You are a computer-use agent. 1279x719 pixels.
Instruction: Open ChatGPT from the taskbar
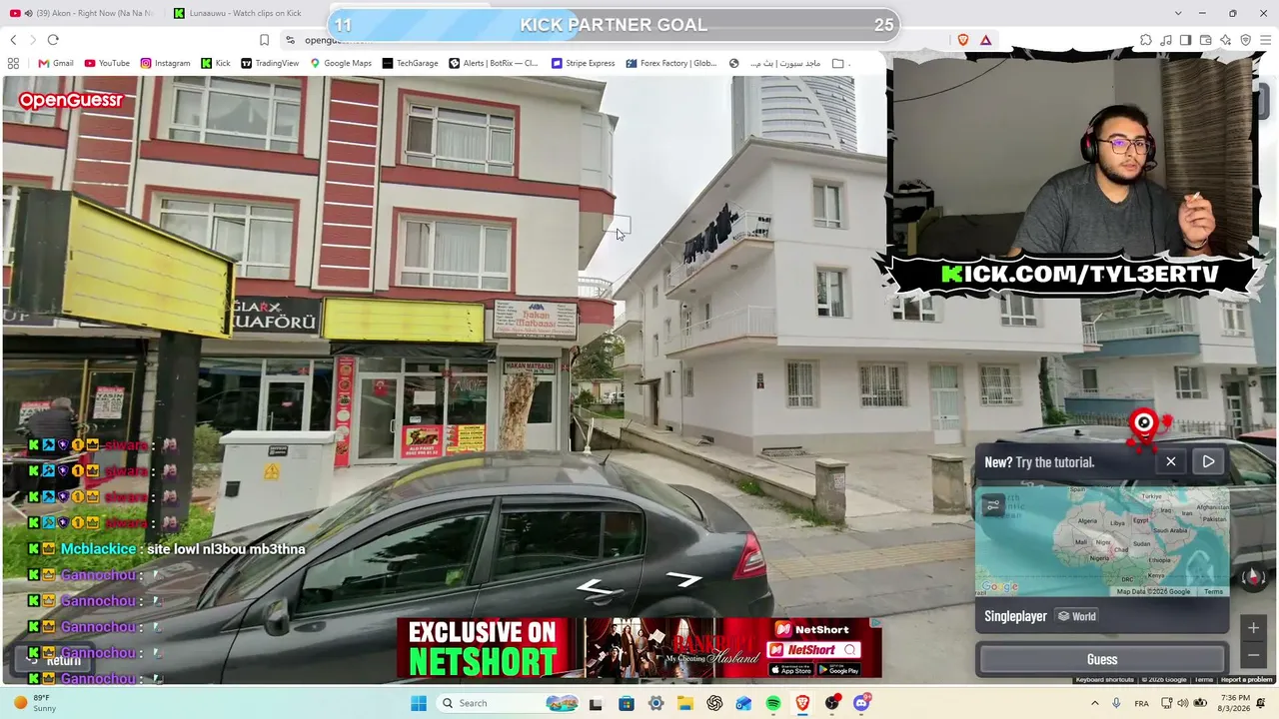(x=714, y=703)
